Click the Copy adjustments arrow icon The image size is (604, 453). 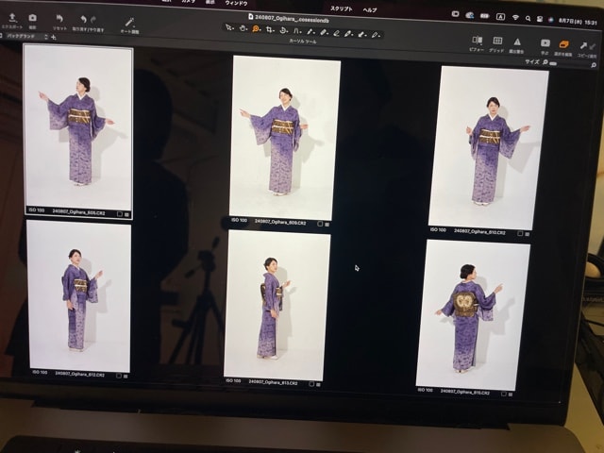583,46
